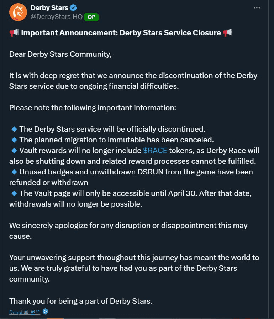
Task: Open the $RACE cashtag link
Action: click(155, 151)
